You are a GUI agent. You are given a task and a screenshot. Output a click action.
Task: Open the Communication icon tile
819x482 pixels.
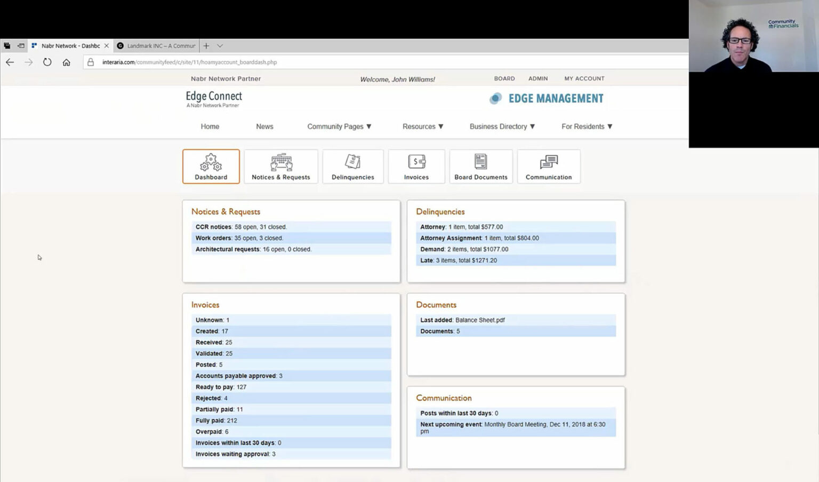(548, 167)
